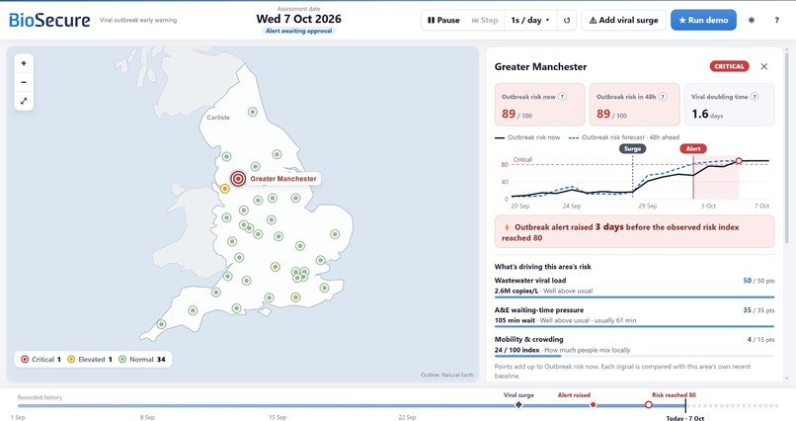This screenshot has height=421, width=796.
Task: Click the Critical 1 legend entry
Action: click(x=40, y=359)
